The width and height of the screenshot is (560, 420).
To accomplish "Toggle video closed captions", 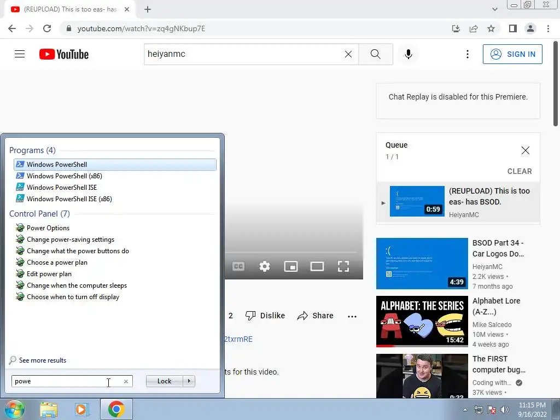I will coord(238,266).
